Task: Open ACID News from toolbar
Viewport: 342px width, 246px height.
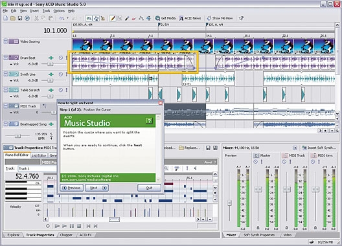Action: (x=190, y=18)
